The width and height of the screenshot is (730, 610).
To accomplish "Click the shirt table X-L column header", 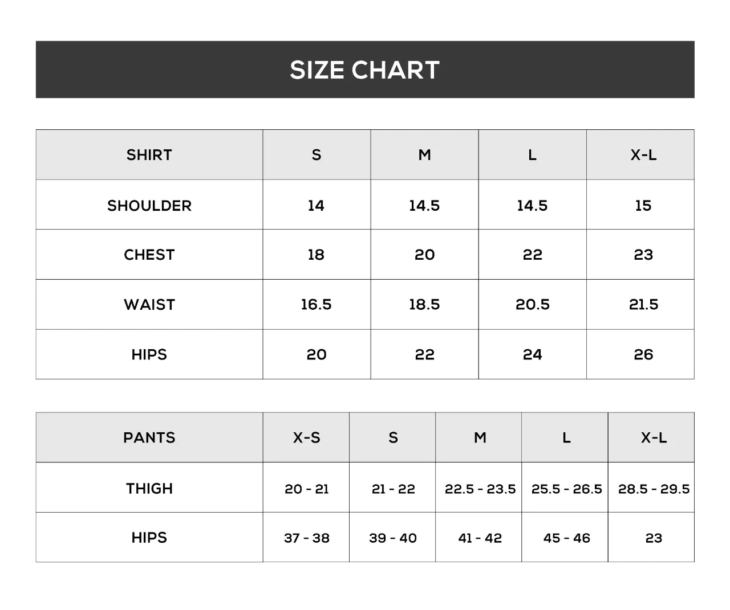I will (x=643, y=155).
